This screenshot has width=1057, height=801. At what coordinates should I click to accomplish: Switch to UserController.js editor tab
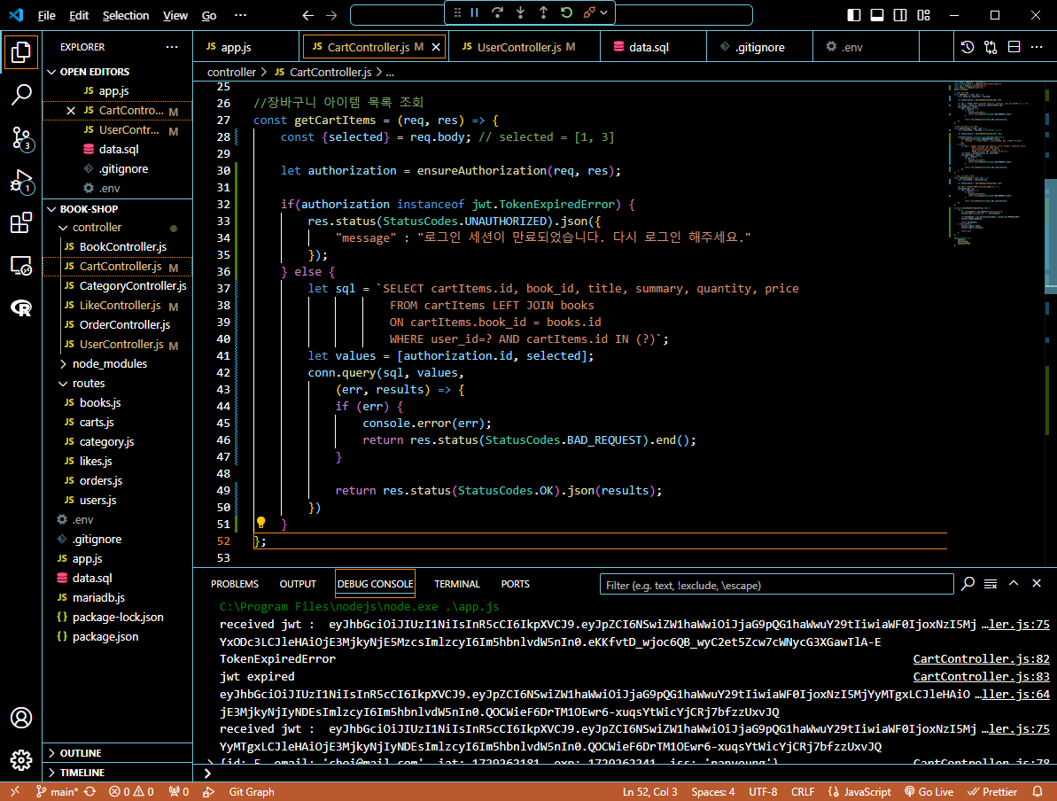[x=525, y=47]
